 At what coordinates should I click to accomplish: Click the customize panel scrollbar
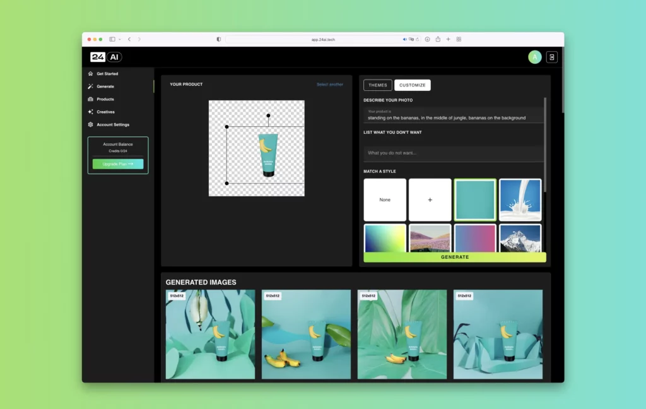click(x=545, y=145)
